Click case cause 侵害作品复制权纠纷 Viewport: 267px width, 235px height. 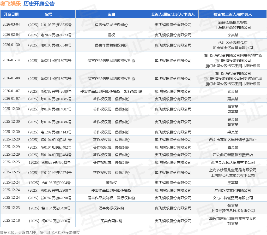(111, 45)
